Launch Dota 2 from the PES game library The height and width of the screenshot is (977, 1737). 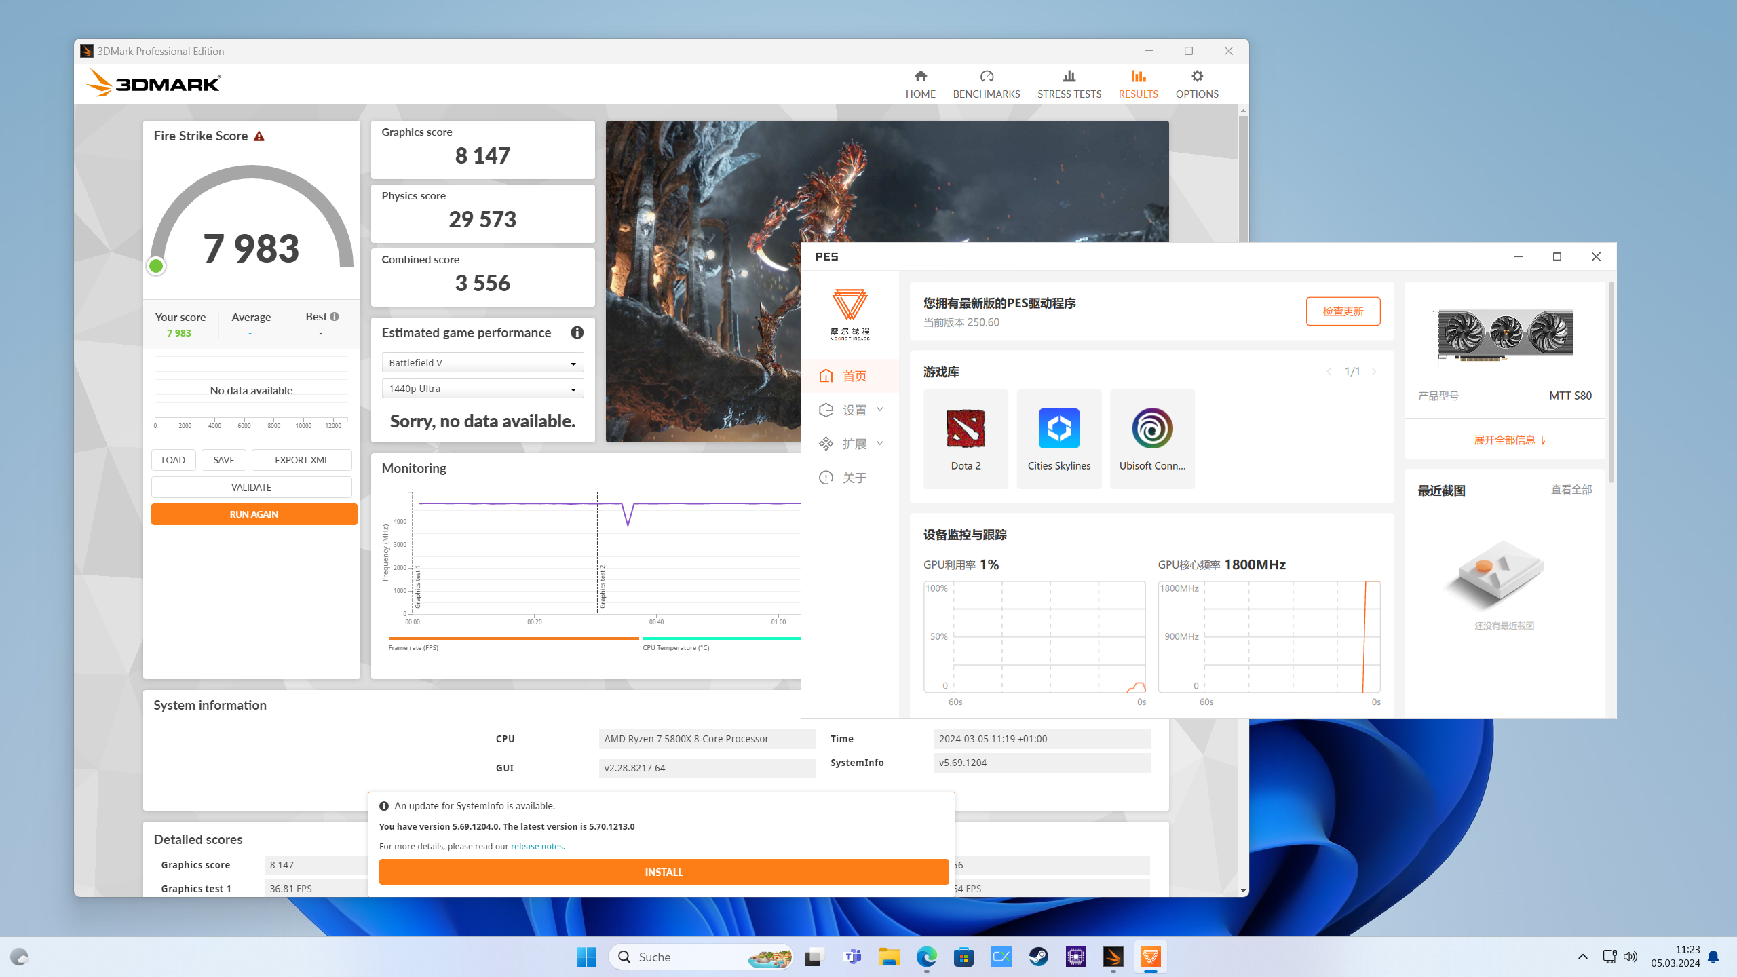point(965,438)
